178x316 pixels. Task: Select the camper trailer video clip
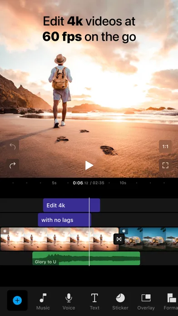[149, 239]
